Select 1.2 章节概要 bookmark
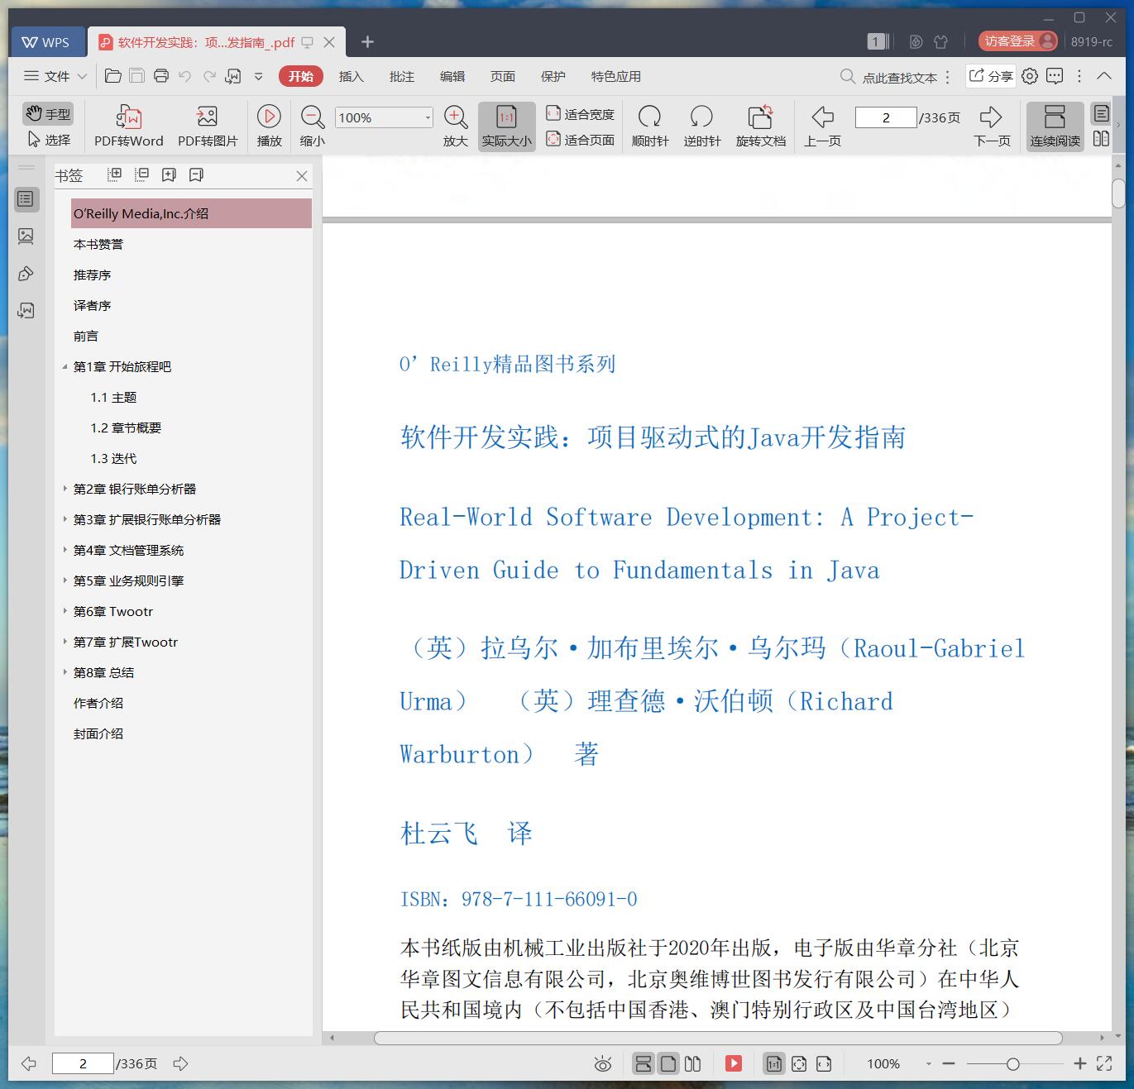Viewport: 1134px width, 1089px height. point(126,427)
